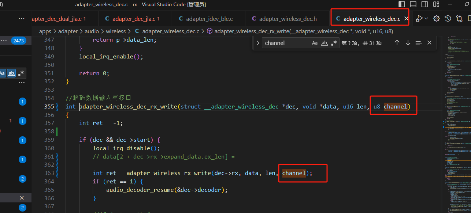Toggle the secondary side bar layout icon
The height and width of the screenshot is (213, 471).
pos(424,4)
